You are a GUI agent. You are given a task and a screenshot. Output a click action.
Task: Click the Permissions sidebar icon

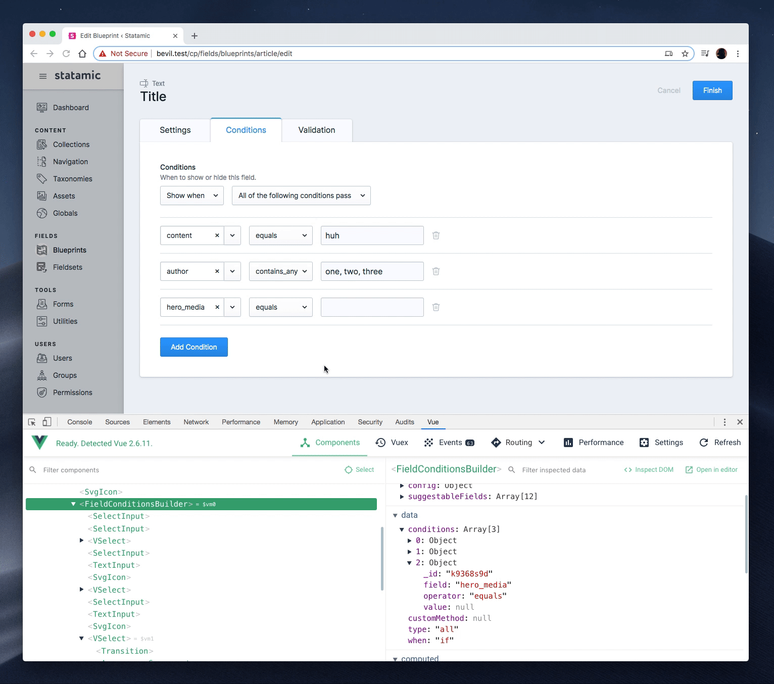click(42, 393)
